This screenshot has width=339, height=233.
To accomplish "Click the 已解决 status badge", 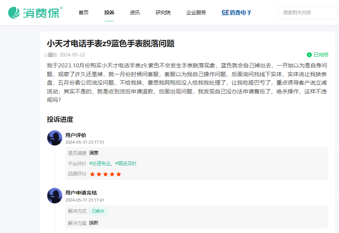I will pyautogui.click(x=98, y=211).
